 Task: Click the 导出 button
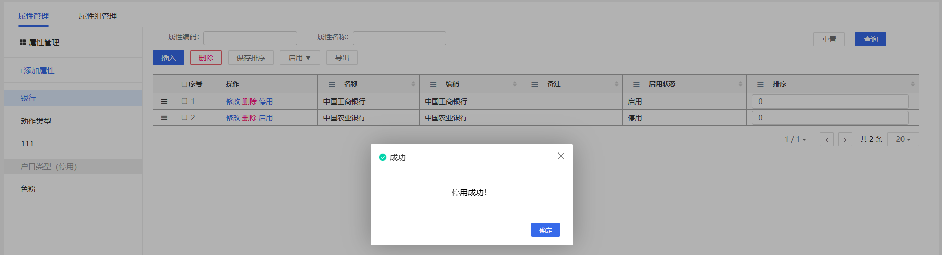(342, 58)
